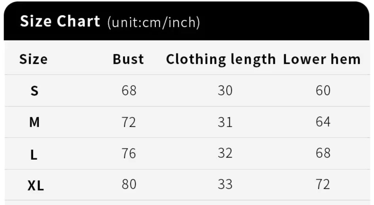Click the Clothing length column header
Viewport: 374px width, 205px height.
221,59
